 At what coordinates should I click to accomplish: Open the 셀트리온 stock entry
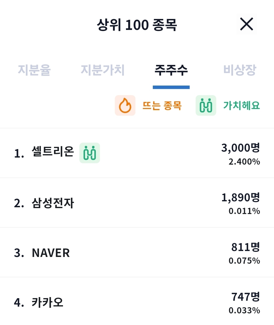point(137,153)
